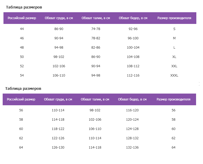Image resolution: width=203 pixels, height=164 pixels.
Task: Click the first 'Российский размер' column header
Action: (22, 18)
